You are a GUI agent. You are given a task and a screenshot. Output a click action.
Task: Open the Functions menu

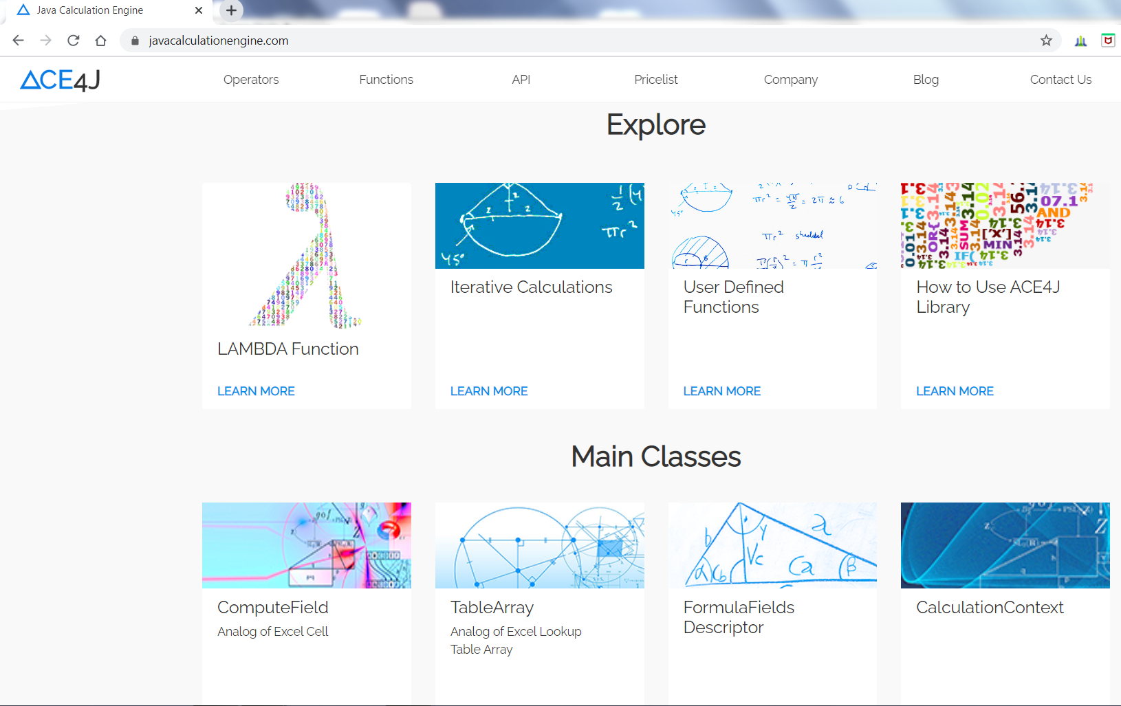[386, 79]
